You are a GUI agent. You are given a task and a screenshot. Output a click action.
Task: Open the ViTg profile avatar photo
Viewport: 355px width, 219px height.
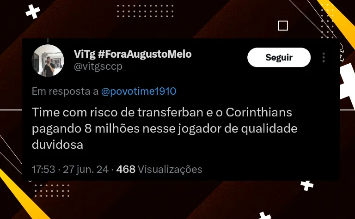(48, 61)
